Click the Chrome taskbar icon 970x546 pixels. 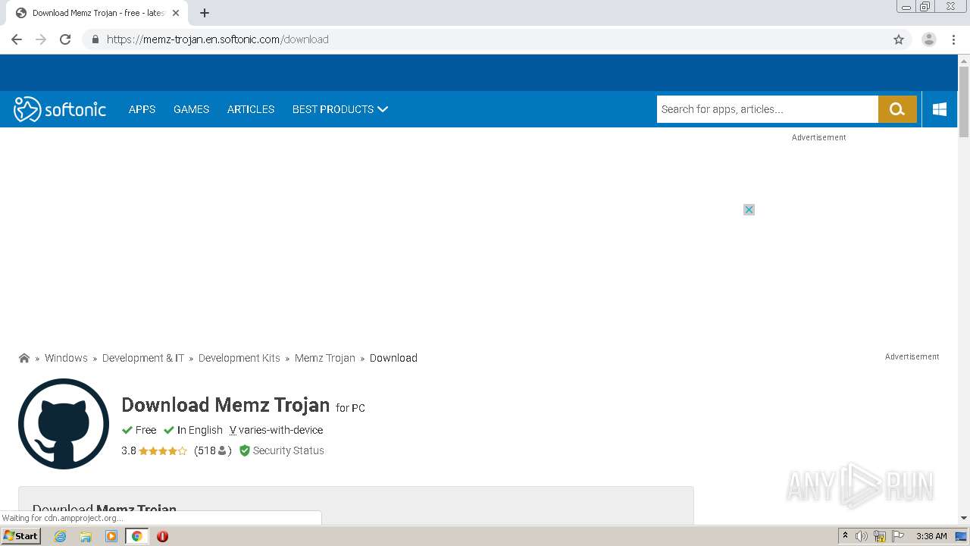[x=137, y=536]
